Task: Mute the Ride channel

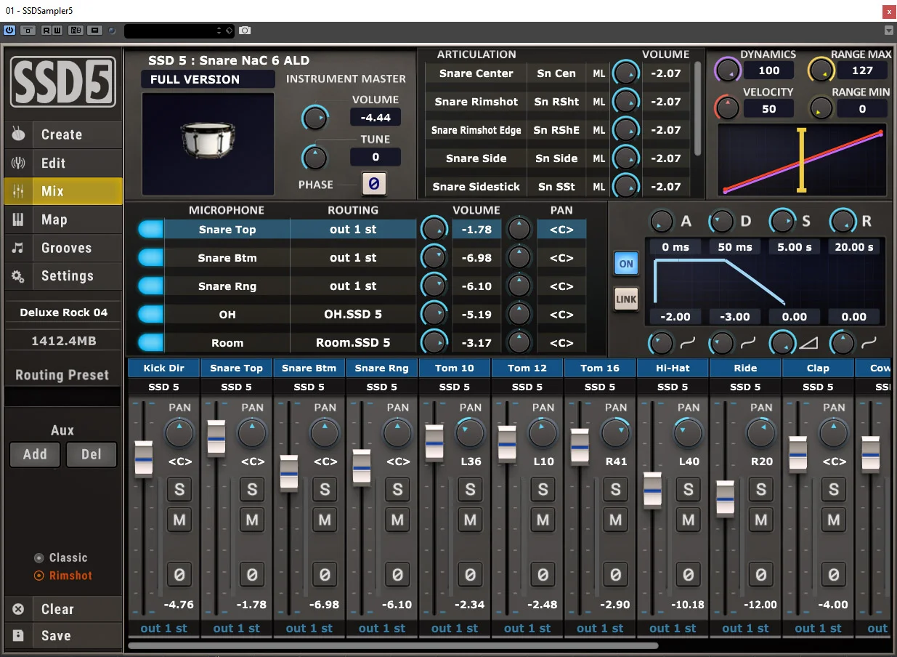Action: 760,520
